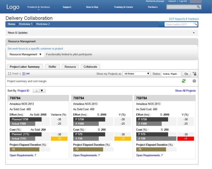Screen dimensions: 212x169
Task: Sort ascending with the up arrow
Action: (x=36, y=91)
